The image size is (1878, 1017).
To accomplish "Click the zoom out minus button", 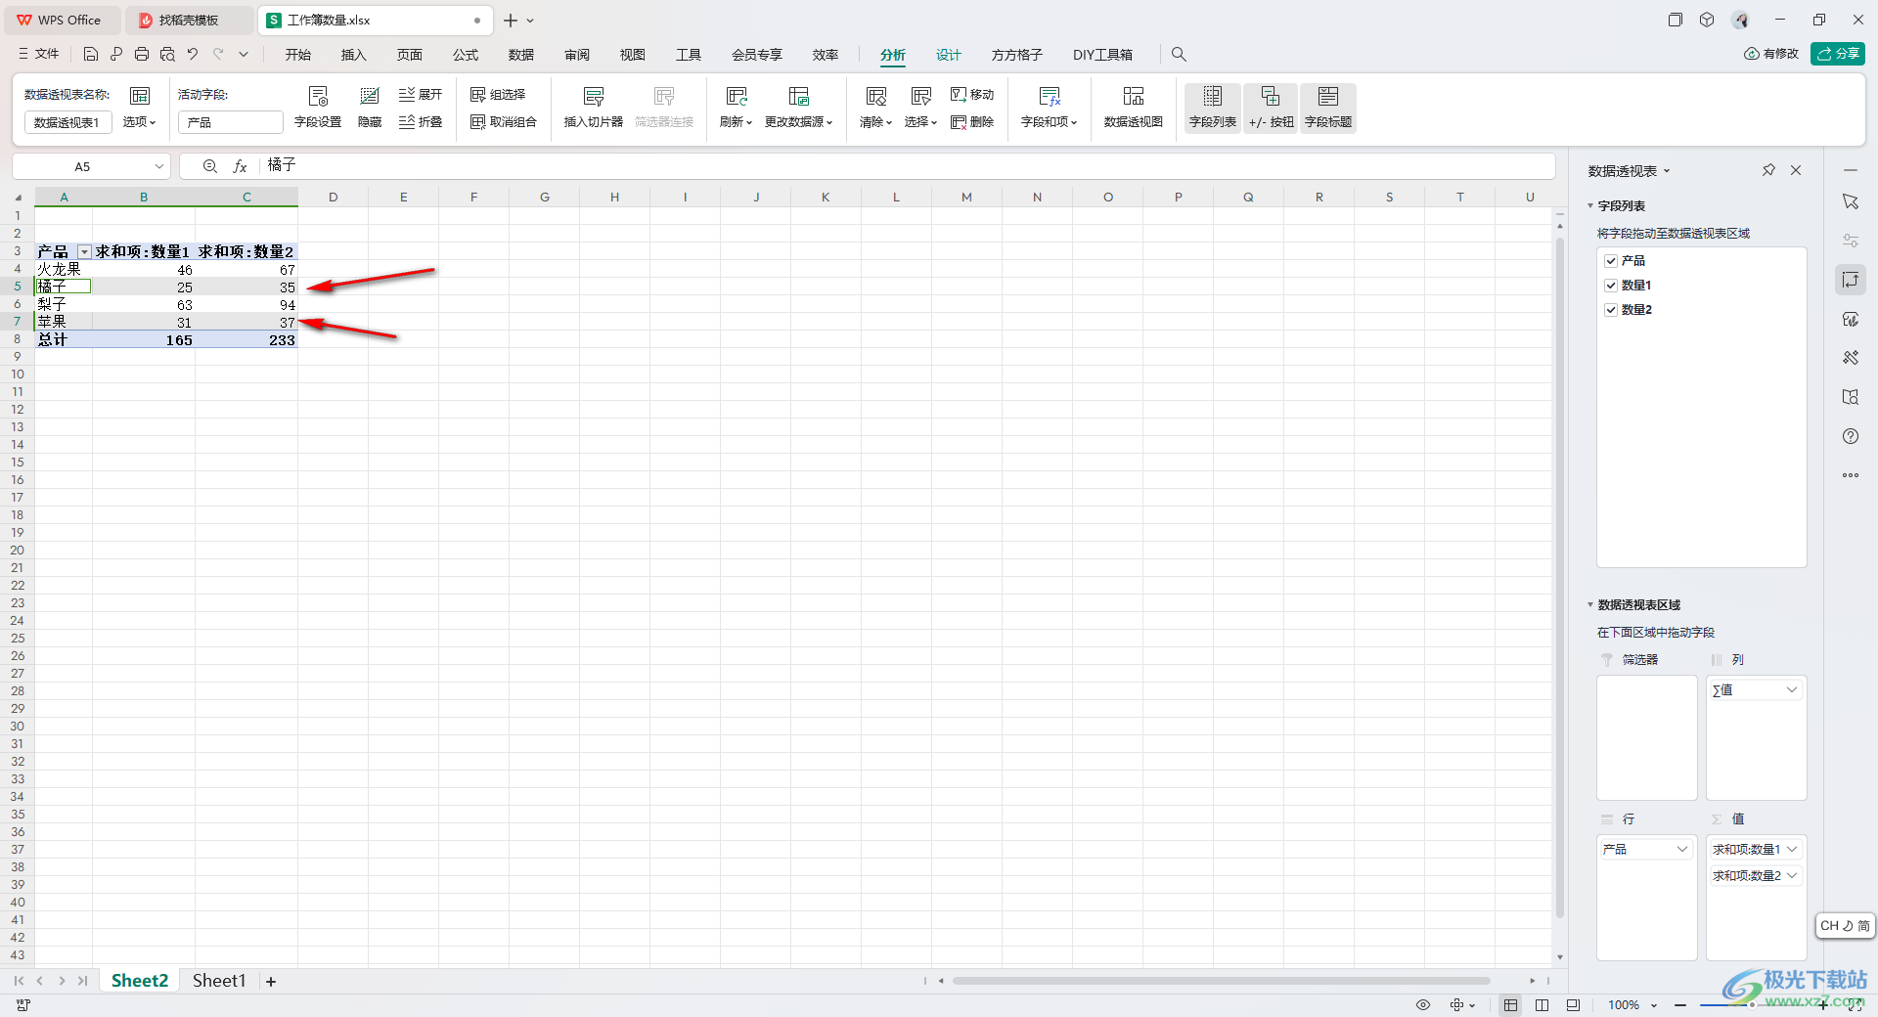I will 1680,1005.
